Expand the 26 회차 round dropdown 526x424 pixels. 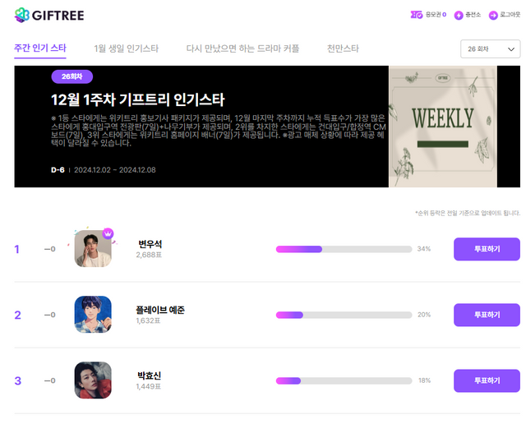point(490,49)
